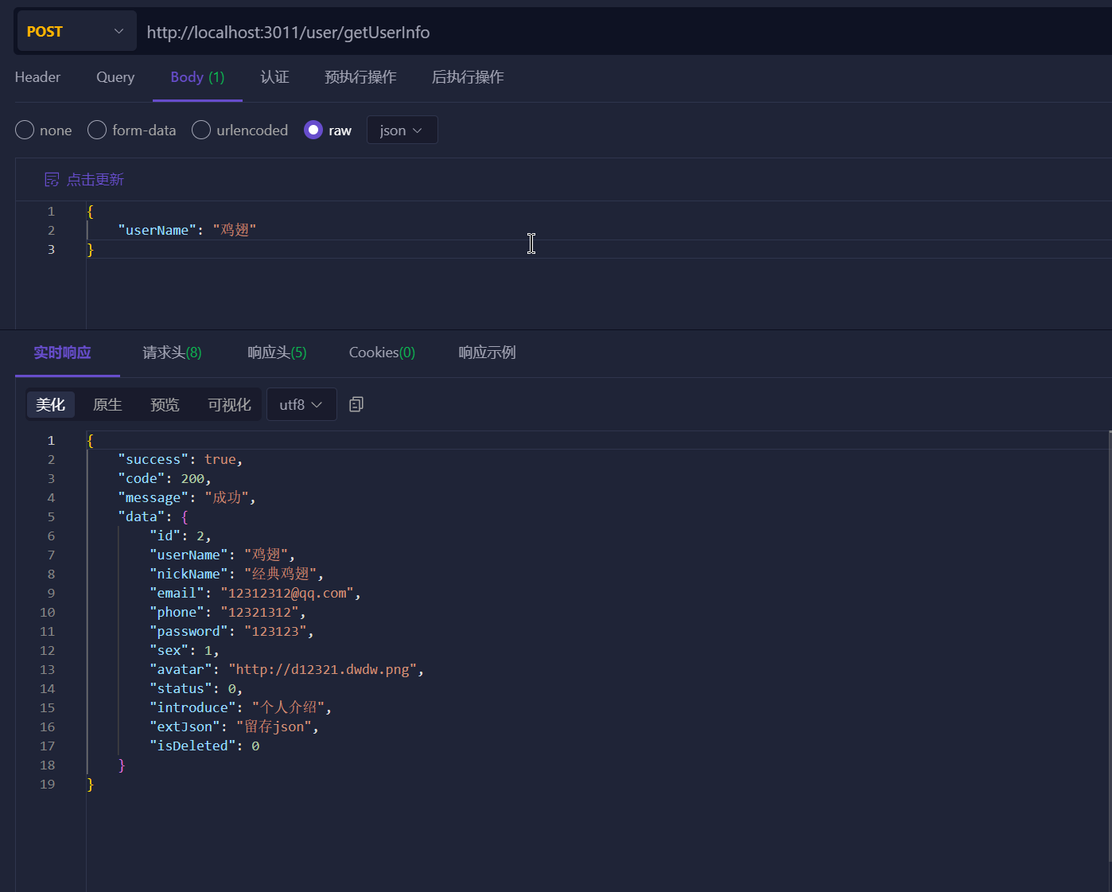1112x892 pixels.
Task: Click the "email" line in response
Action: coord(255,593)
